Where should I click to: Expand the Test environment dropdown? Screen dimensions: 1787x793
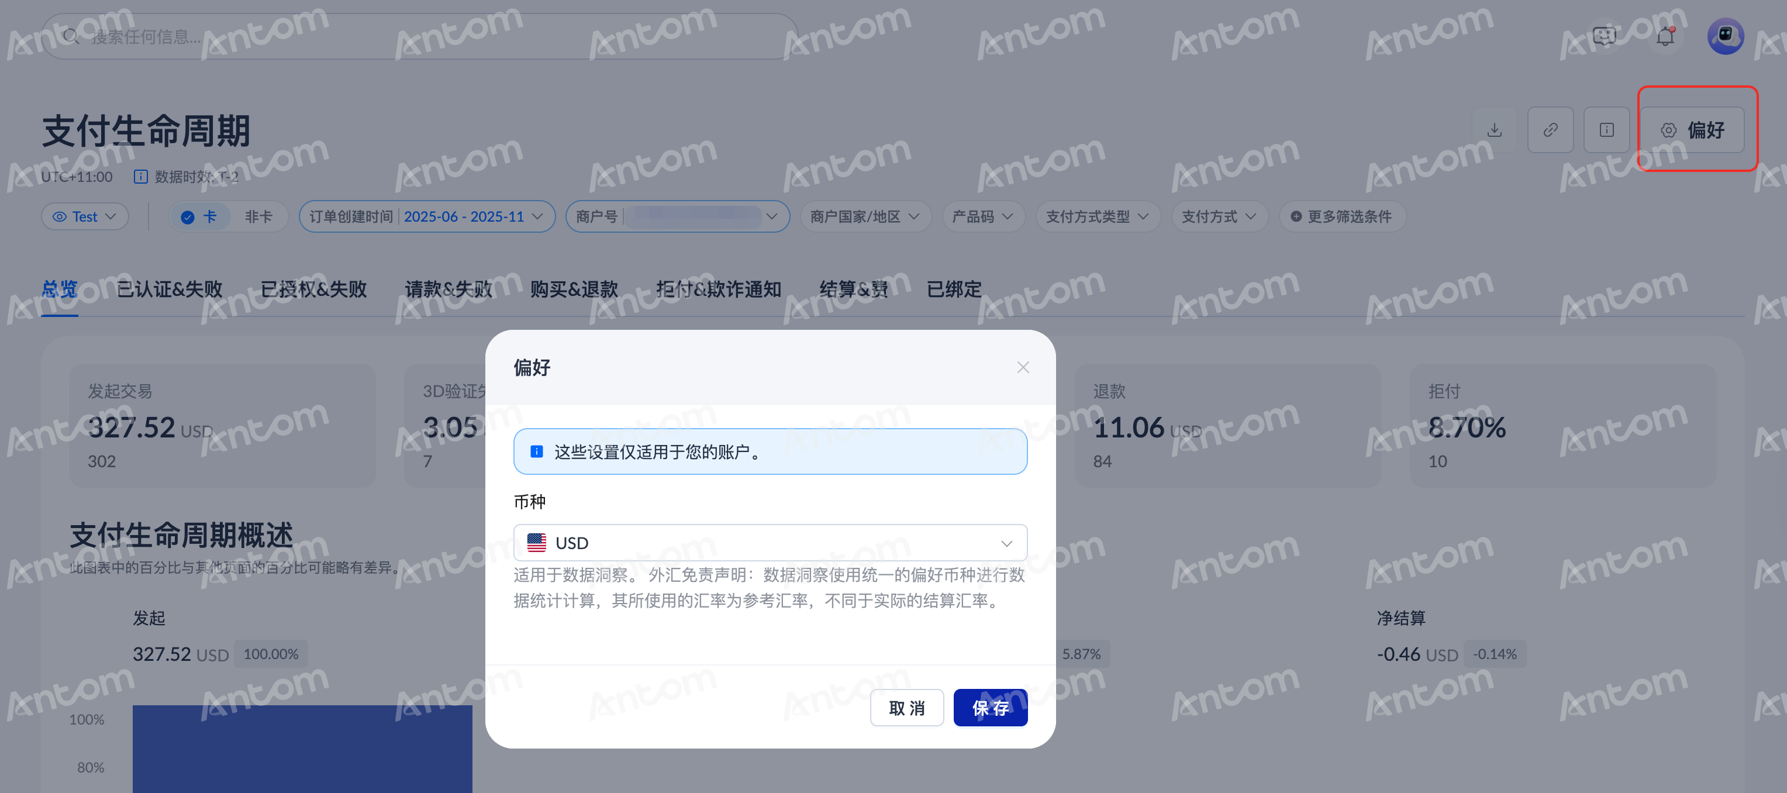85,216
